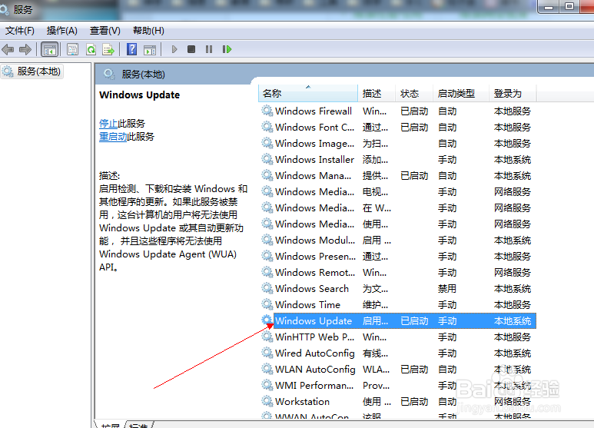Screen dimensions: 594x428
Task: Select the Windows Update service row
Action: coord(397,321)
